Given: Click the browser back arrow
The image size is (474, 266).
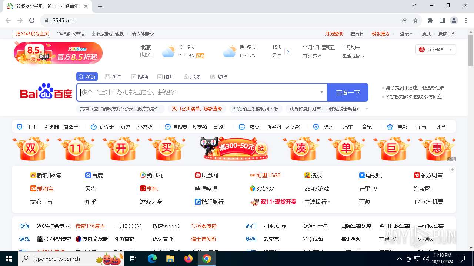Looking at the screenshot, I should point(9,20).
